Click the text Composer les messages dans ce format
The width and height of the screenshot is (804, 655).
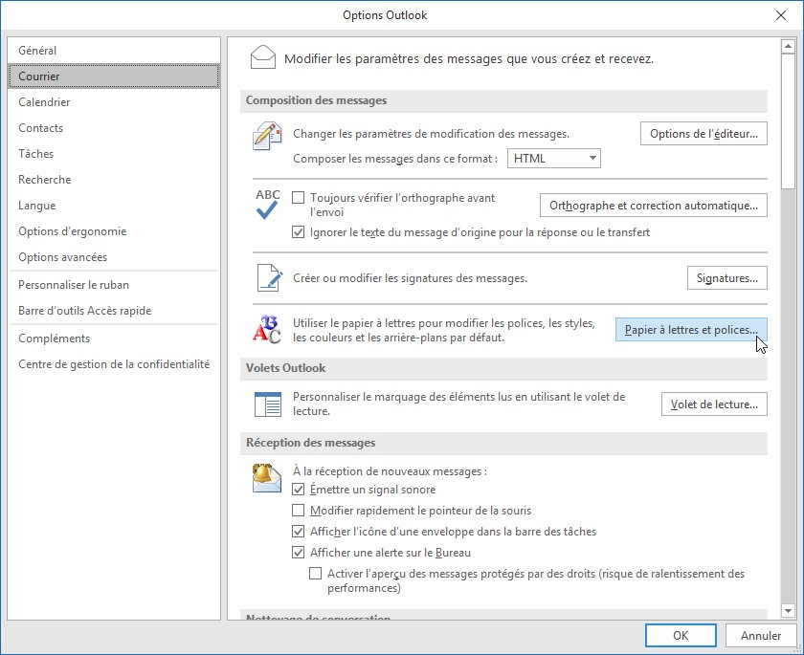click(394, 159)
